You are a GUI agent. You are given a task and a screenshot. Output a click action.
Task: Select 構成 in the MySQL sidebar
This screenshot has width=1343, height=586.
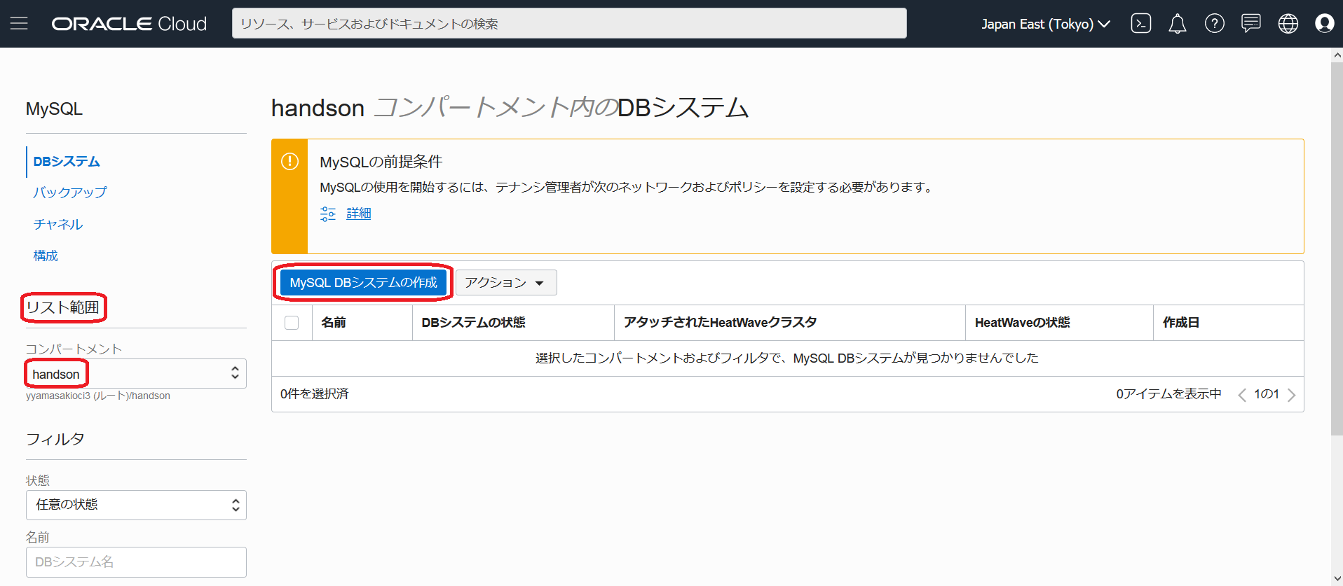[46, 256]
